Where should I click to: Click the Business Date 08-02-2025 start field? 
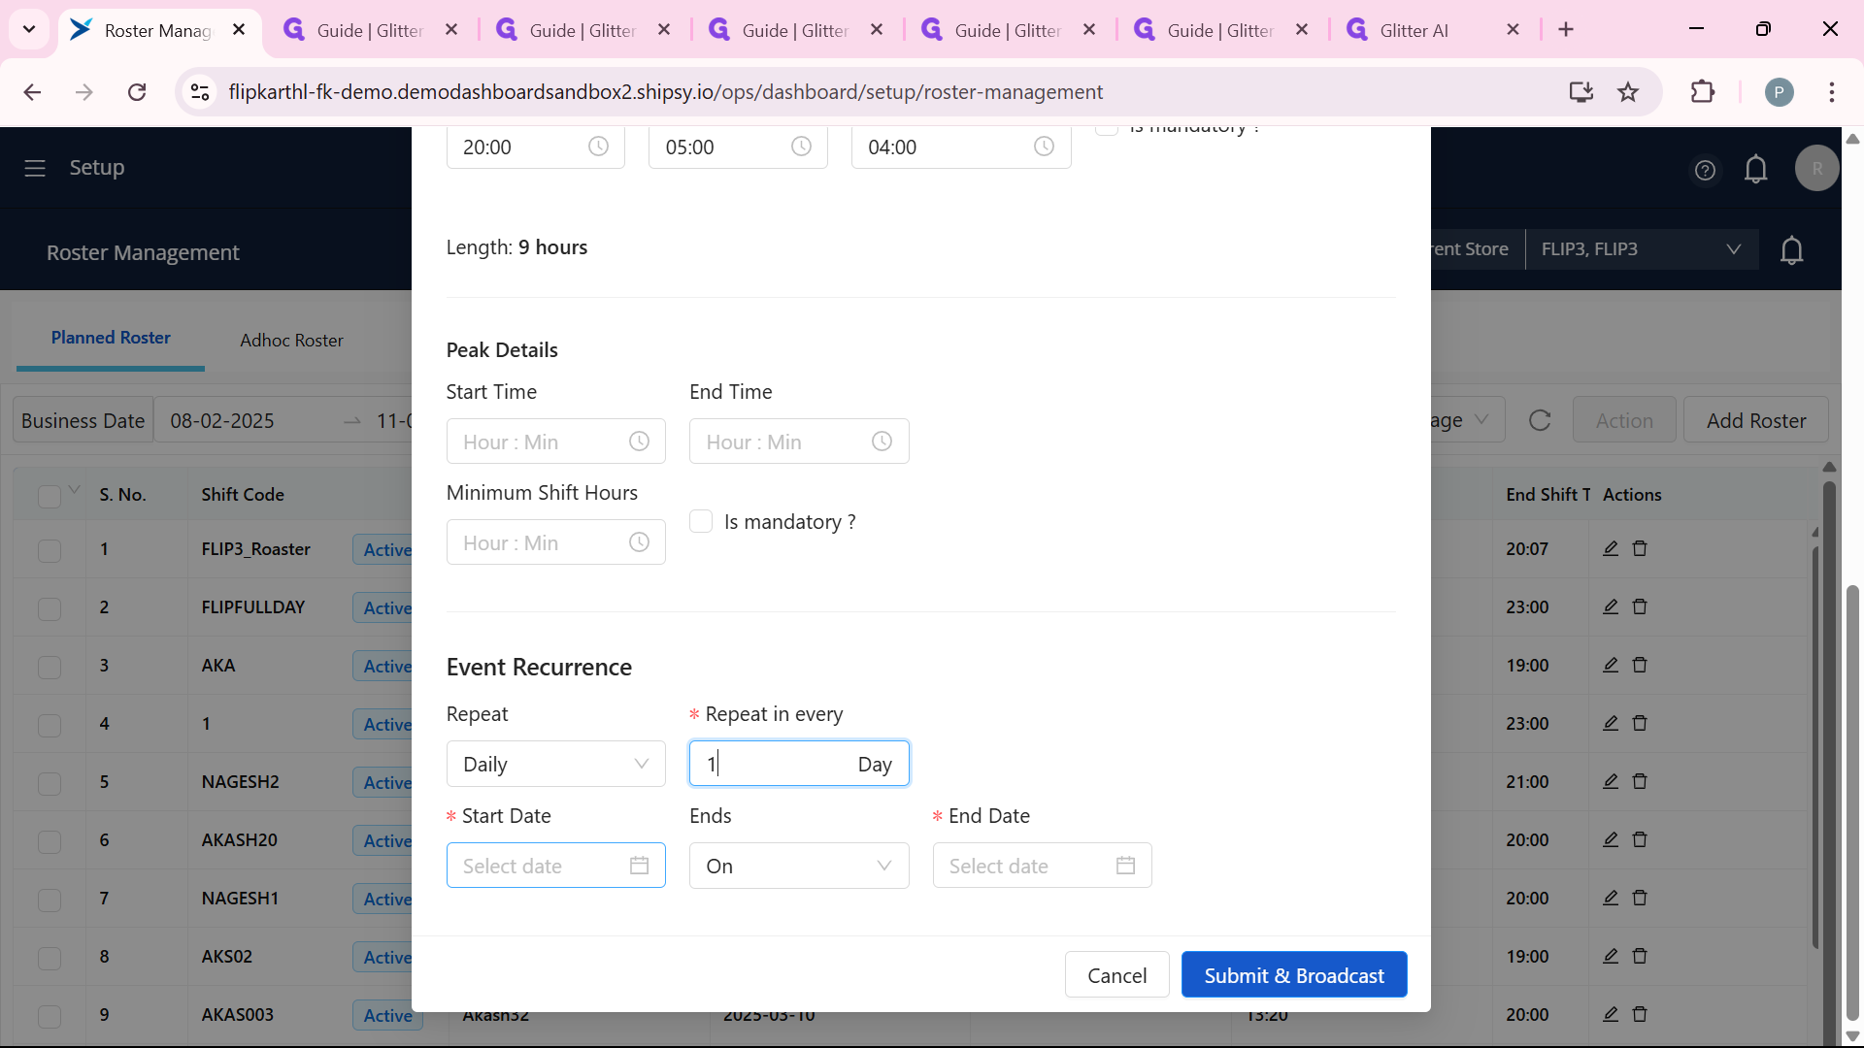[x=222, y=420]
